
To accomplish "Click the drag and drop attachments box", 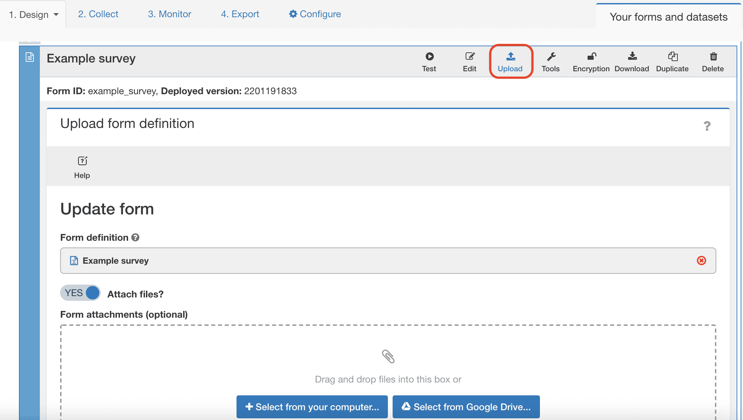I will 388,372.
